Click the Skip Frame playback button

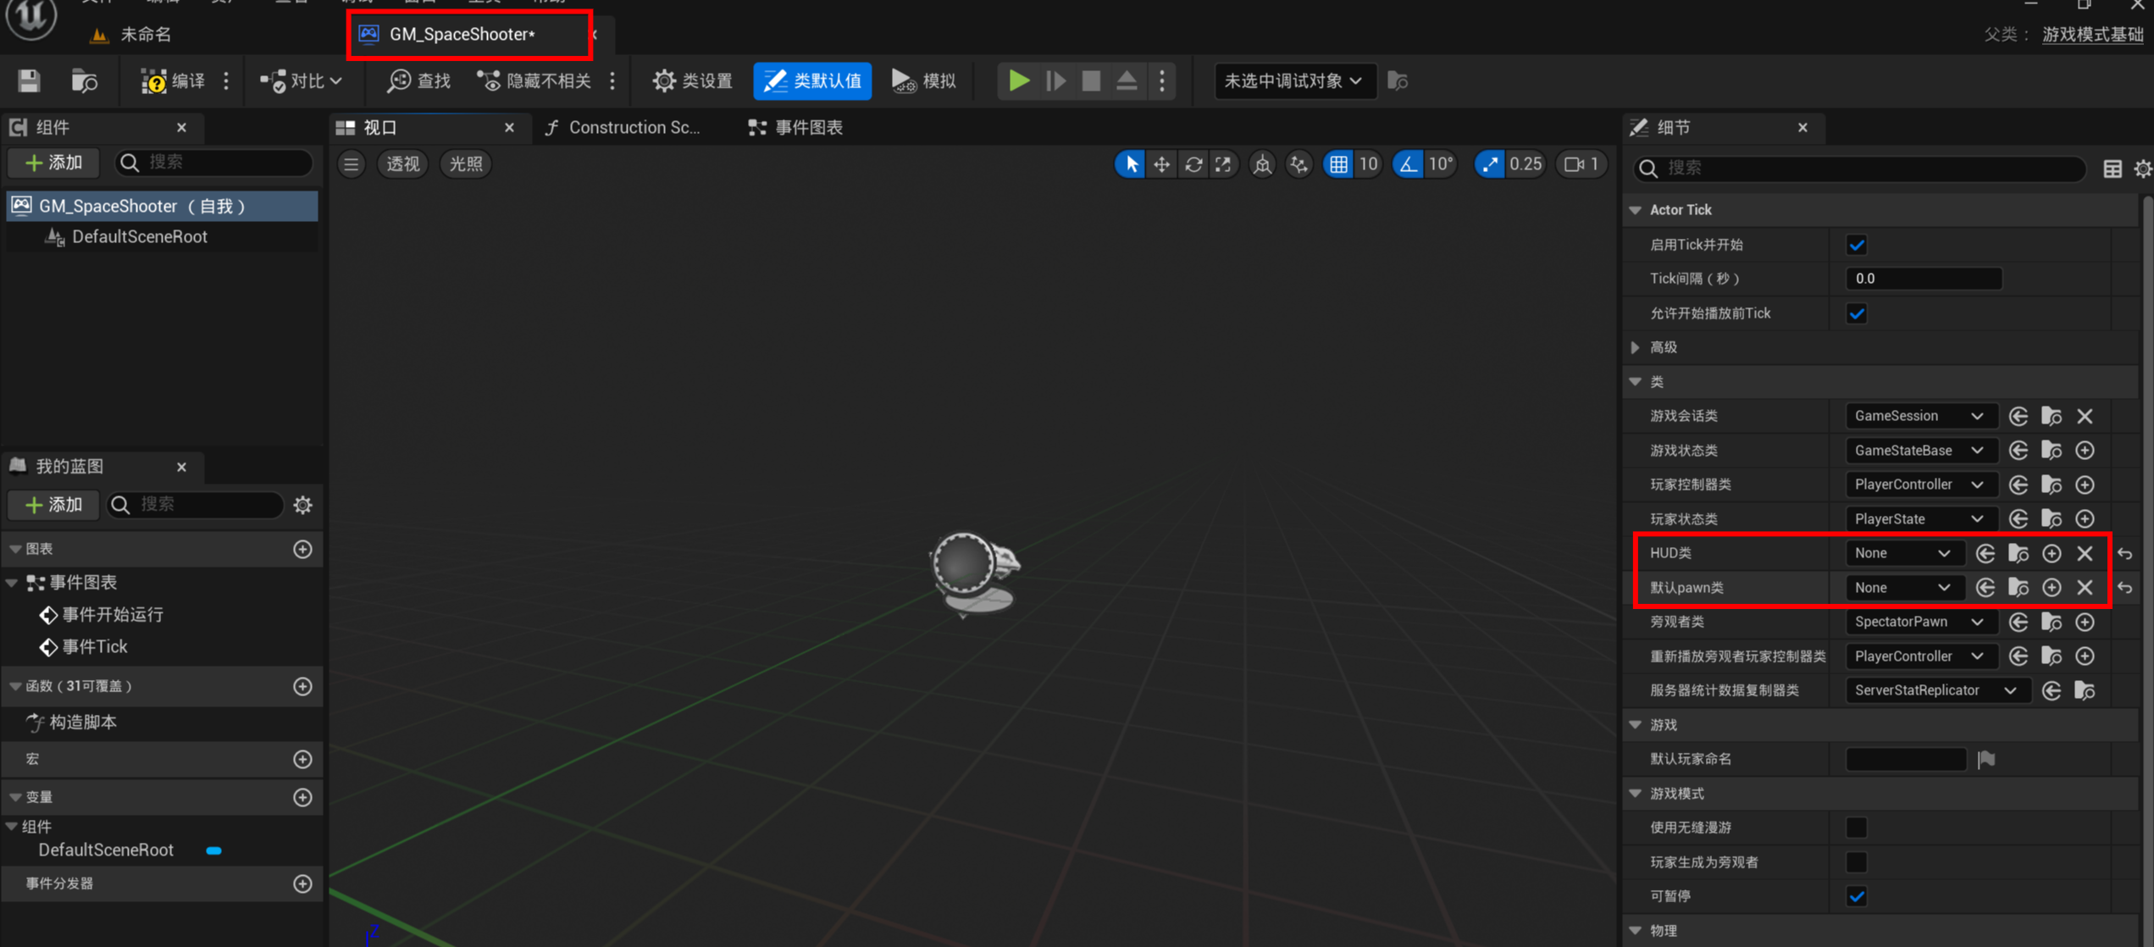(1055, 80)
